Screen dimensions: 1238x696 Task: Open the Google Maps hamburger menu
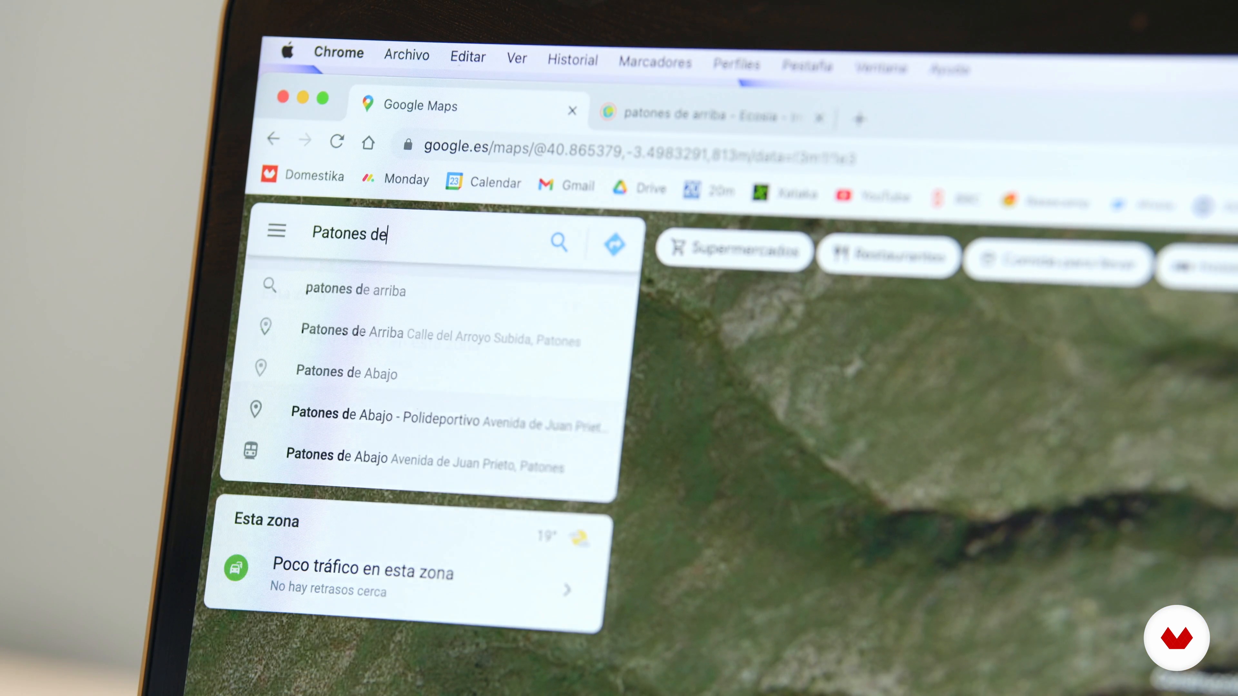276,231
